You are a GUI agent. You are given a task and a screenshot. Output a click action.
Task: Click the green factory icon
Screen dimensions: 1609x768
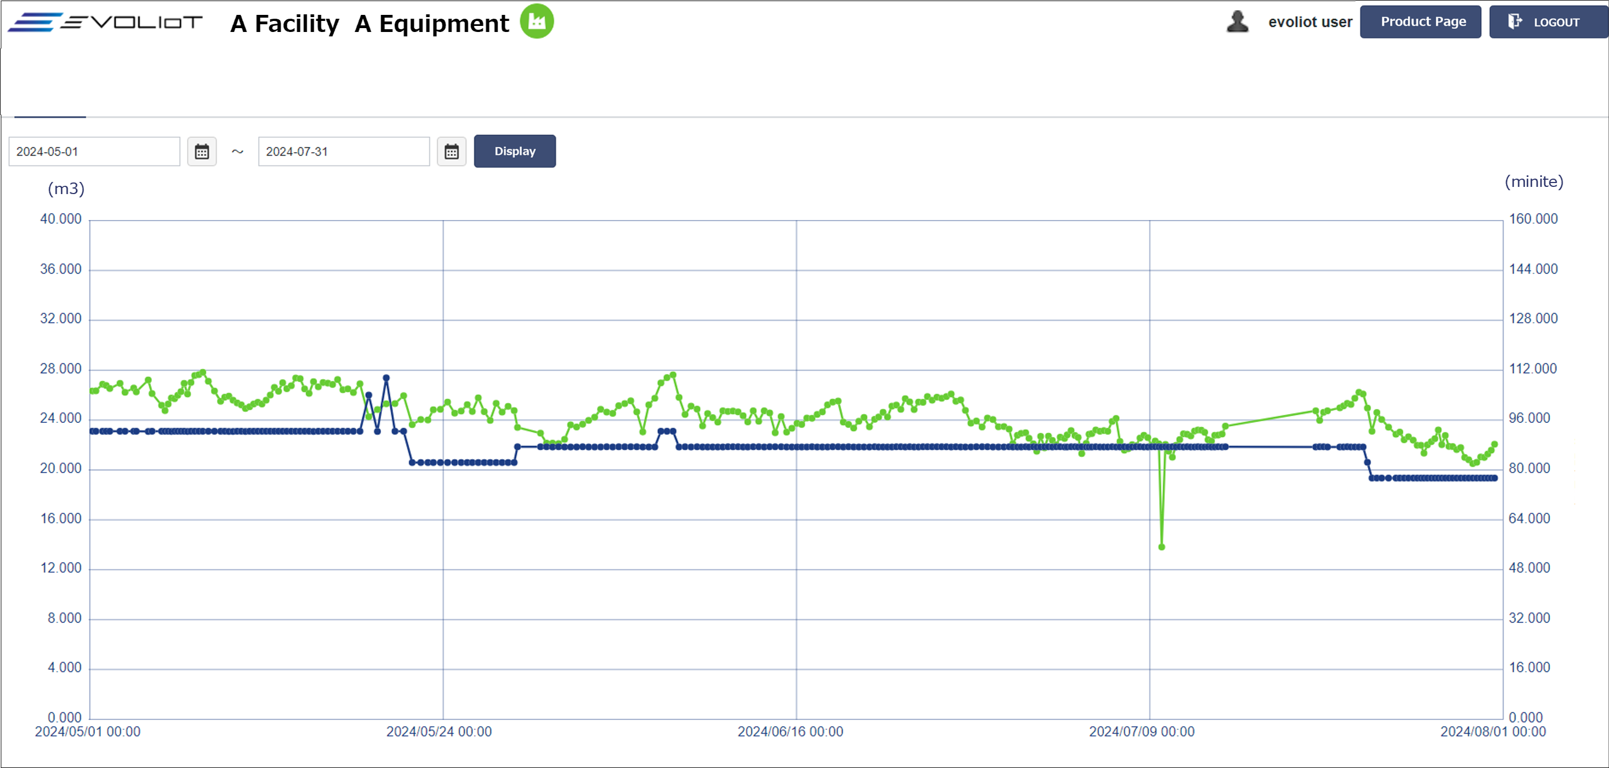point(537,22)
